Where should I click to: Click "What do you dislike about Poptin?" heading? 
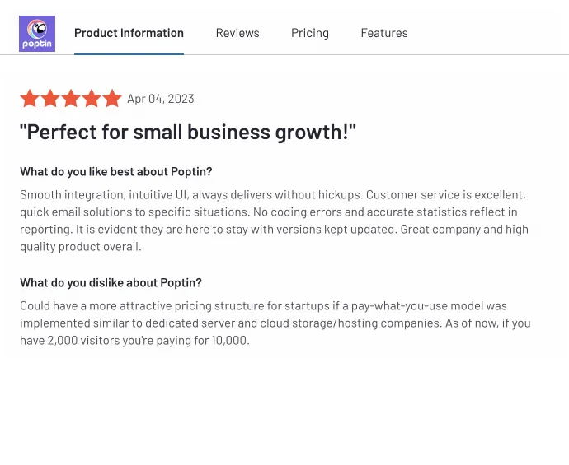point(110,283)
